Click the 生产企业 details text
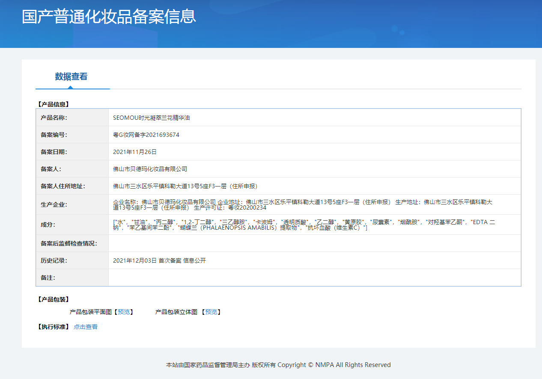Image resolution: width=542 pixels, height=379 pixels. (x=303, y=204)
